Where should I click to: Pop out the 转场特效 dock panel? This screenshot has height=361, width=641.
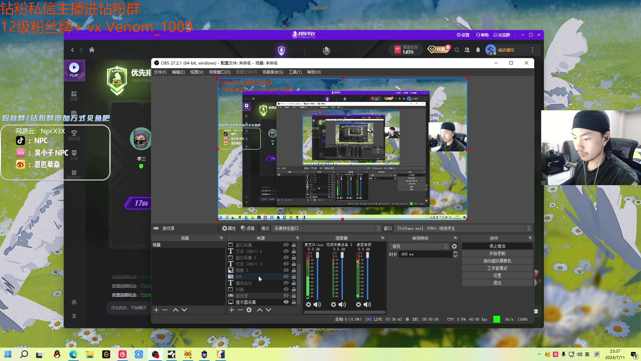pyautogui.click(x=455, y=238)
